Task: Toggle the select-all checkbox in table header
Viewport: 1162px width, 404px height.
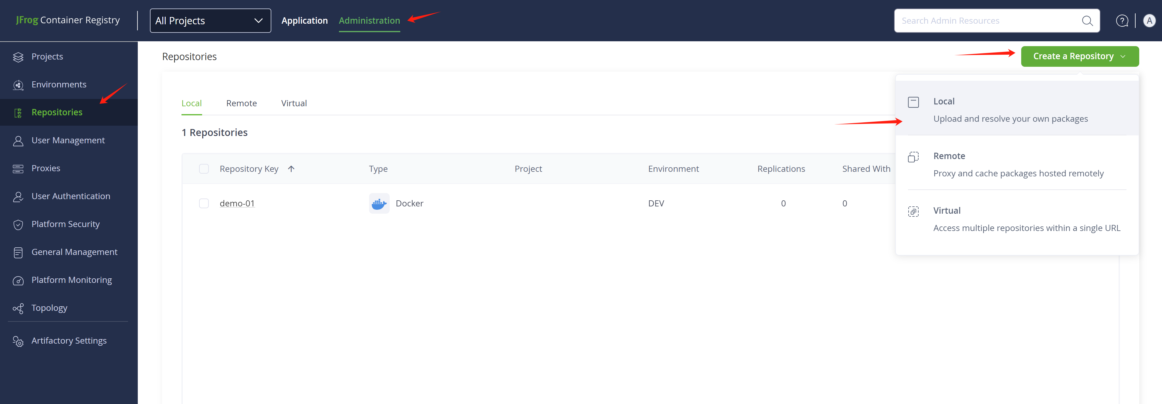Action: (x=204, y=169)
